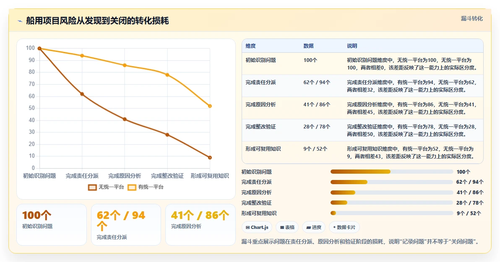Screen dimensions: 500x262
Task: Click the 形成可复用知识 progress bar
Action: 392,213
